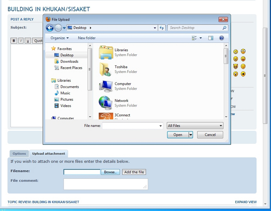Open the All Files type dropdown

(x=195, y=126)
